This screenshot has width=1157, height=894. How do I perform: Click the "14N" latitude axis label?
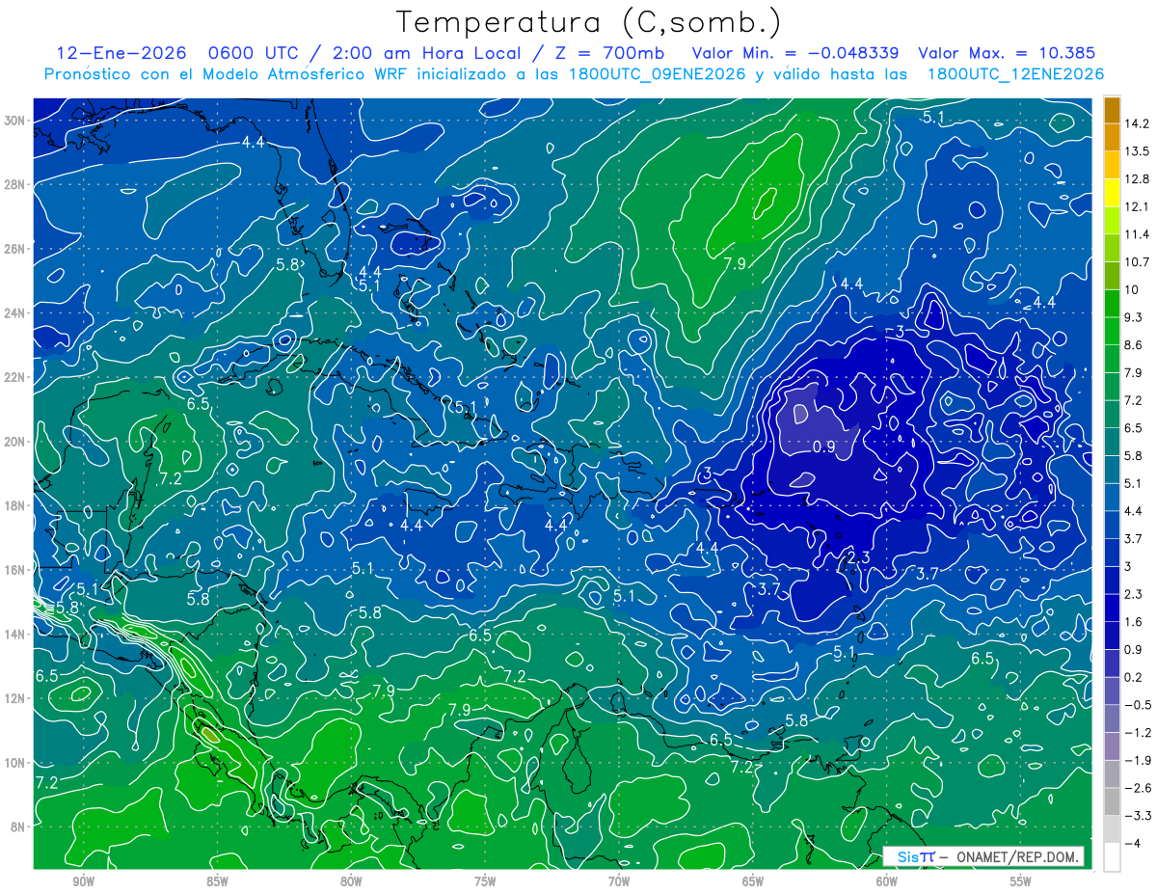(x=16, y=634)
